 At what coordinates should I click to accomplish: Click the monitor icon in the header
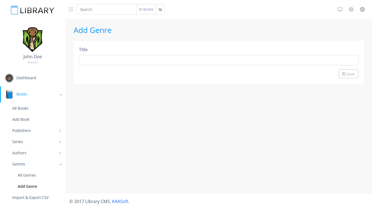point(340,10)
